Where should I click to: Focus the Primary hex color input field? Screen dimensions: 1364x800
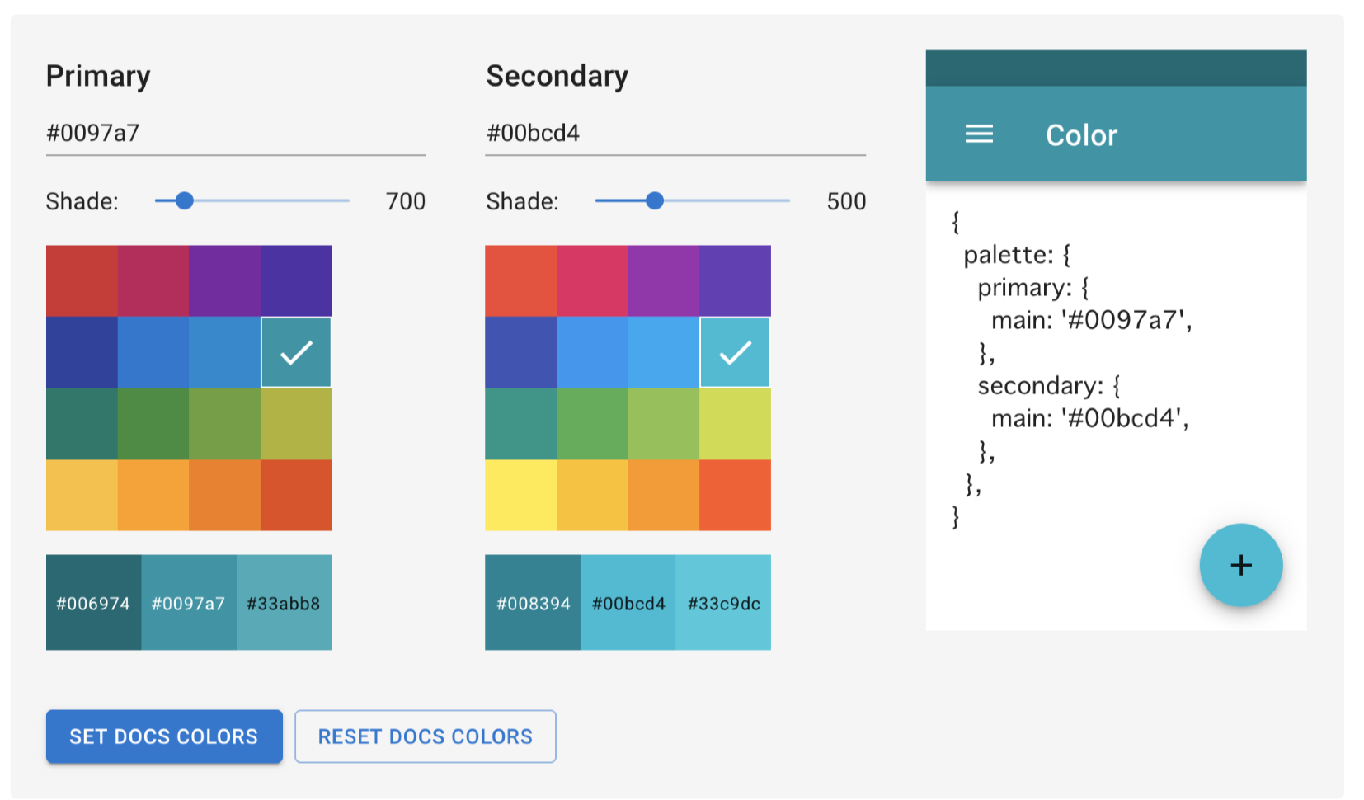[x=236, y=133]
